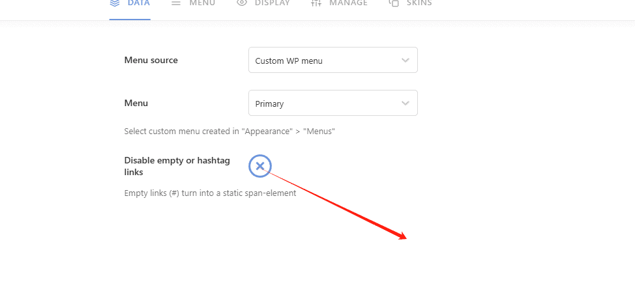
Task: Switch to the DATA tab
Action: (x=138, y=3)
